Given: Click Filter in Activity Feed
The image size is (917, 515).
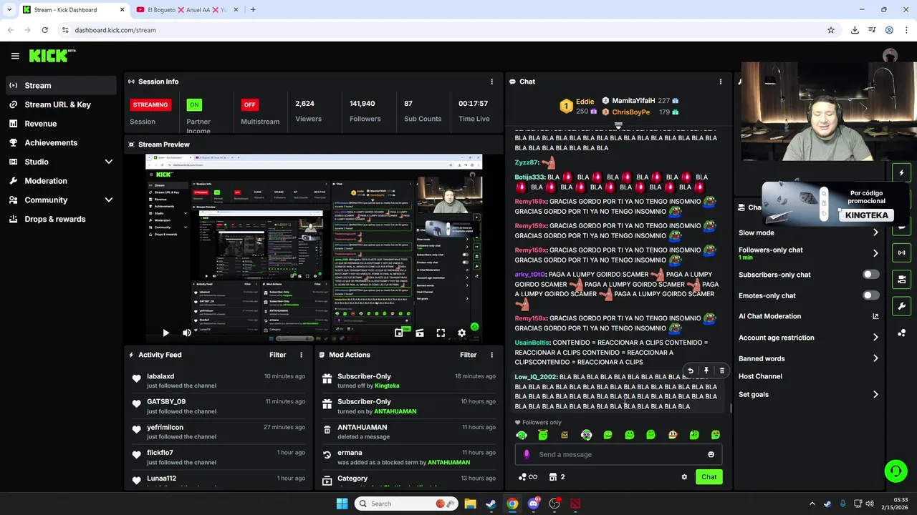Looking at the screenshot, I should (277, 355).
